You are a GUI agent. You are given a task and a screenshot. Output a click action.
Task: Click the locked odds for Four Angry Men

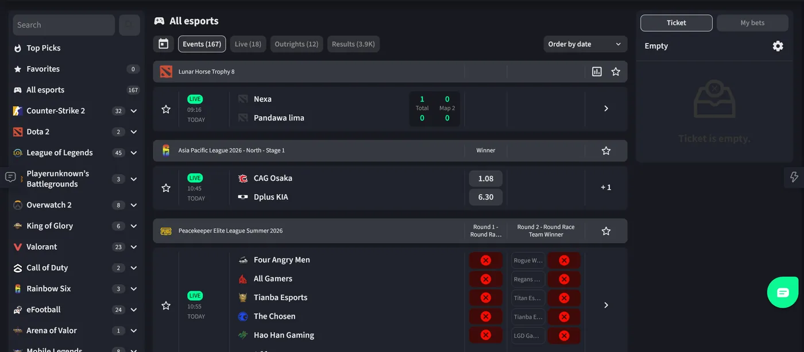(486, 260)
